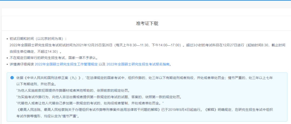Click the line starting 为实施考试作弊行为
Screen dimensions: 291x124
tap(99, 97)
